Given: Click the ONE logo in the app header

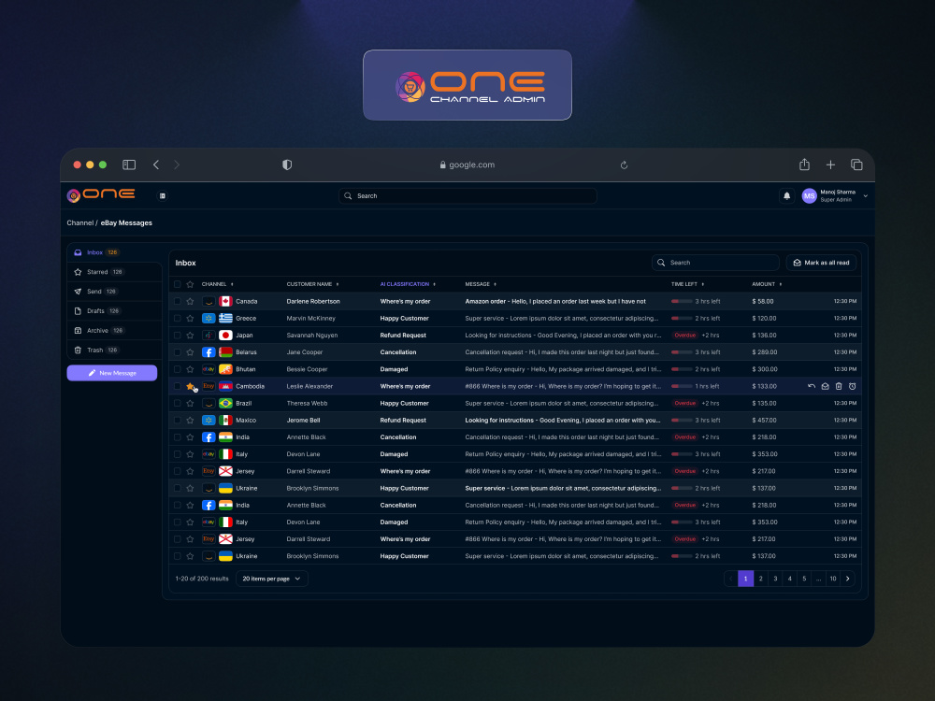Looking at the screenshot, I should point(101,195).
